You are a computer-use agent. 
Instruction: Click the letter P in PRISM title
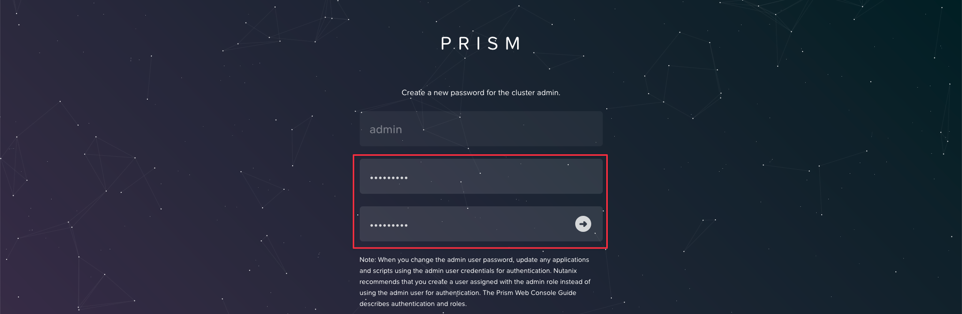(446, 44)
